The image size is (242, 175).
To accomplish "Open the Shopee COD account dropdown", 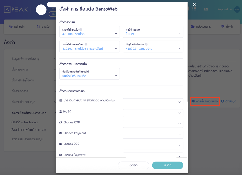I will click(x=153, y=124).
